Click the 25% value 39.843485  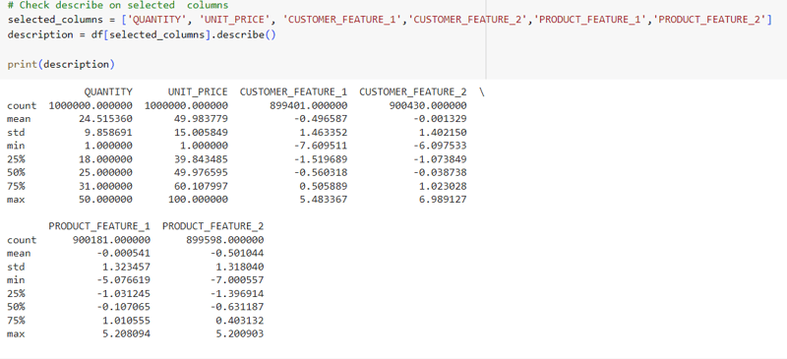tap(201, 159)
